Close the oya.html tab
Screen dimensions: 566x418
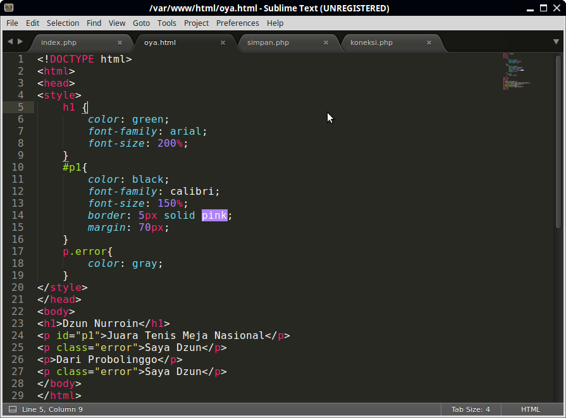point(223,42)
